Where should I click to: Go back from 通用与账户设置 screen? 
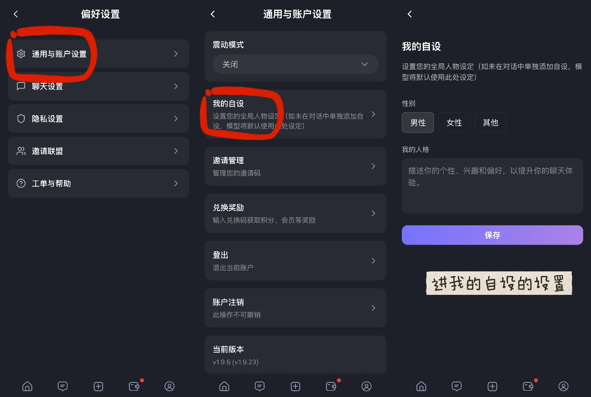pos(213,14)
